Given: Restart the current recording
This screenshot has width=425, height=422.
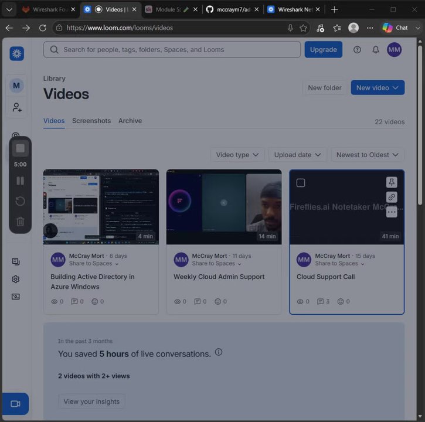Looking at the screenshot, I should pos(21,201).
